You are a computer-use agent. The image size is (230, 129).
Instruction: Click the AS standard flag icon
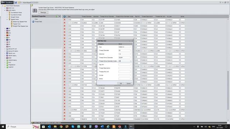tap(7, 29)
